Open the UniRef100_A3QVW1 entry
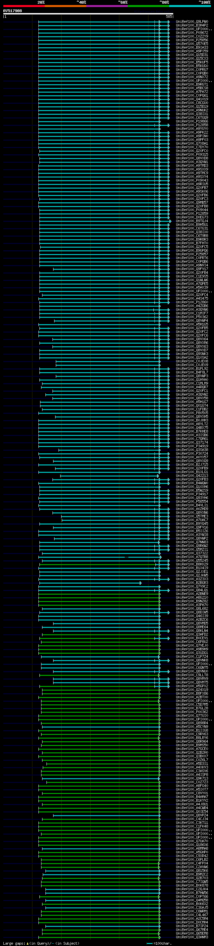Image resolution: width=214 pixels, height=946 pixels. pyautogui.click(x=192, y=162)
